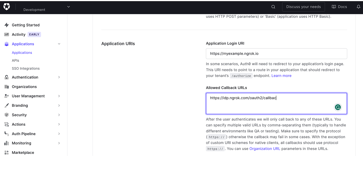Click the Grammarly icon in the callback field
This screenshot has width=363, height=187.
(338, 107)
